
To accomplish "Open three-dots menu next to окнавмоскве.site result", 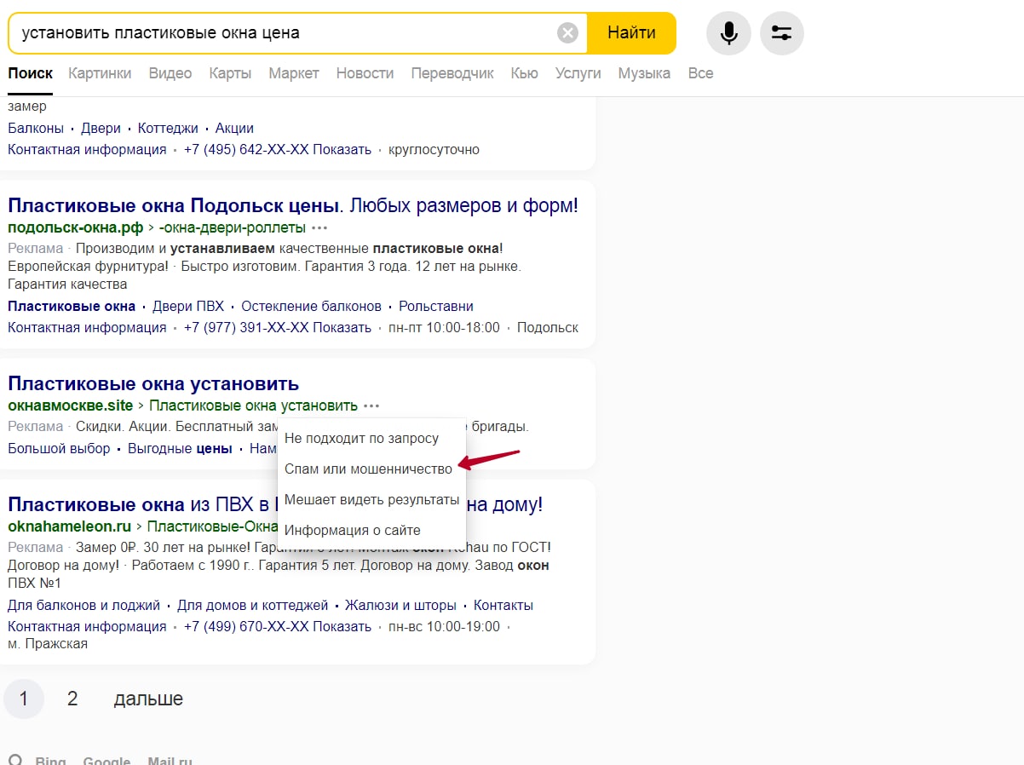I will [371, 406].
